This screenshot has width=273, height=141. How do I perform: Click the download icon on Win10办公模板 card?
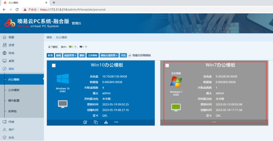pyautogui.click(x=106, y=122)
